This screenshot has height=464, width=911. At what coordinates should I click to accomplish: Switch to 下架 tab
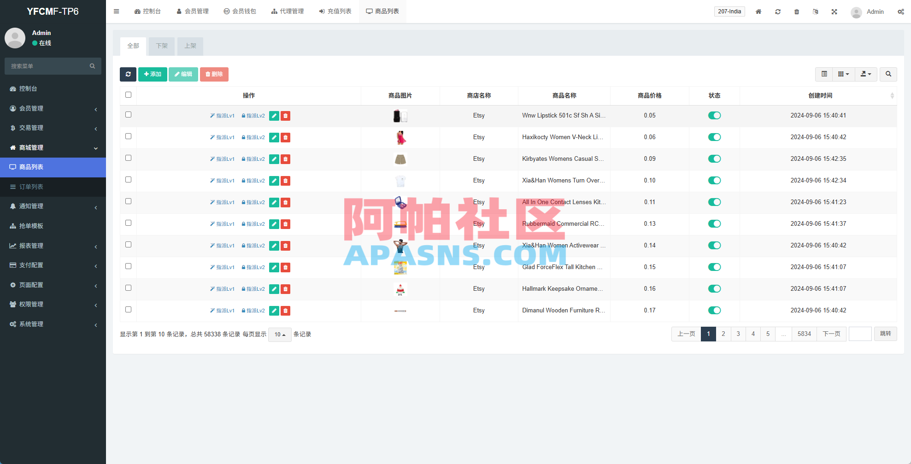[162, 46]
